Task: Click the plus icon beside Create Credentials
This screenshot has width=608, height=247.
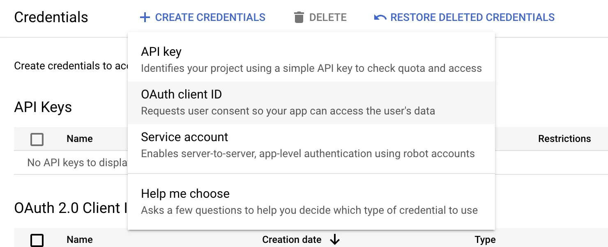Action: [x=145, y=17]
